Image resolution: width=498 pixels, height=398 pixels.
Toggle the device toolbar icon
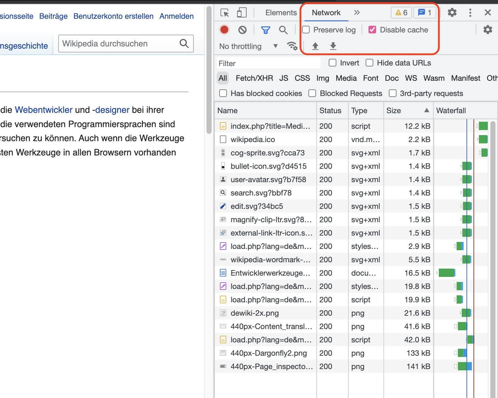[242, 13]
